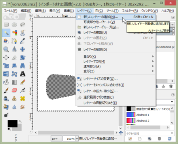Select the Move tool in toolbox
Image resolution: width=178 pixels, height=144 pixels.
[x=23, y=49]
